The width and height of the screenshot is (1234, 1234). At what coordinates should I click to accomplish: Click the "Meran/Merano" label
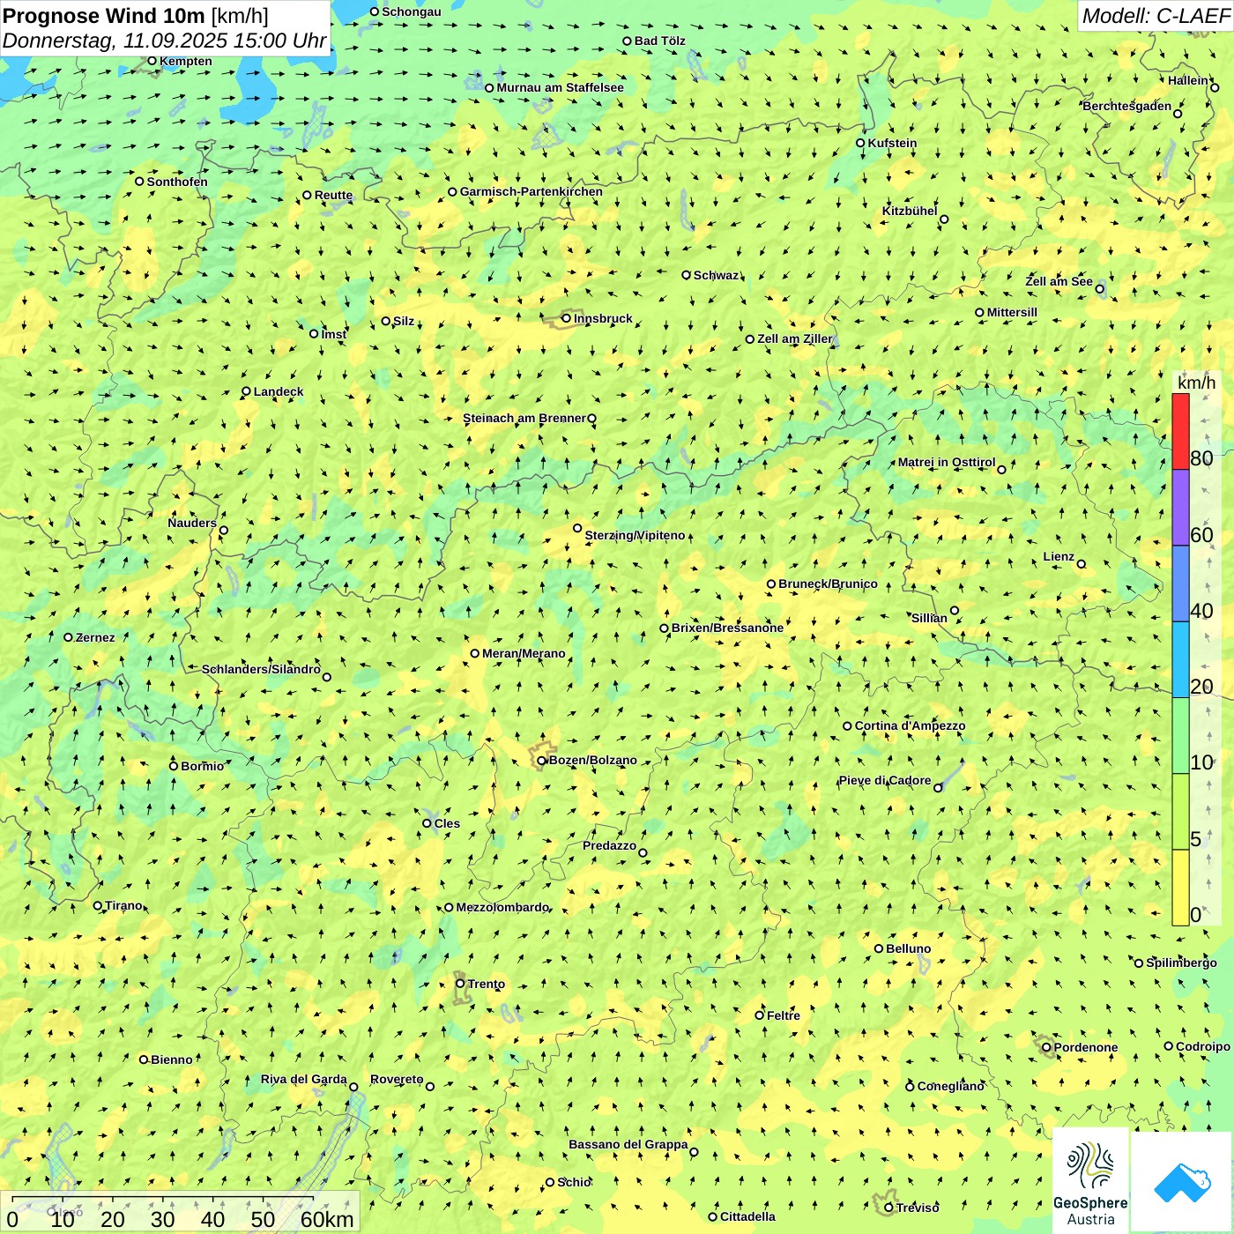click(524, 653)
